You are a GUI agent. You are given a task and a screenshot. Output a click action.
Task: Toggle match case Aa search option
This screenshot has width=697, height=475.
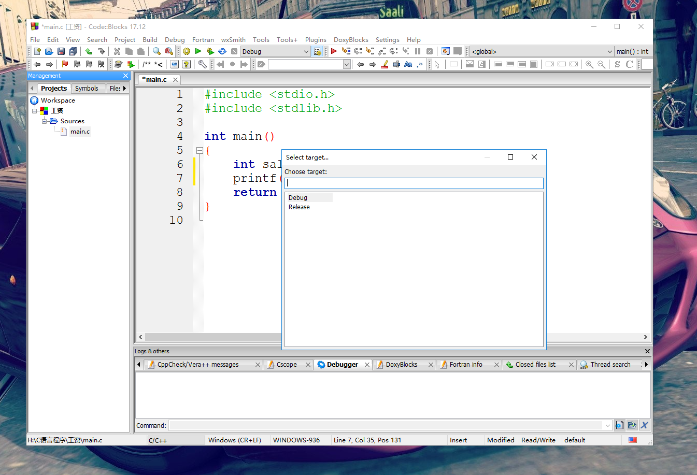tap(408, 64)
